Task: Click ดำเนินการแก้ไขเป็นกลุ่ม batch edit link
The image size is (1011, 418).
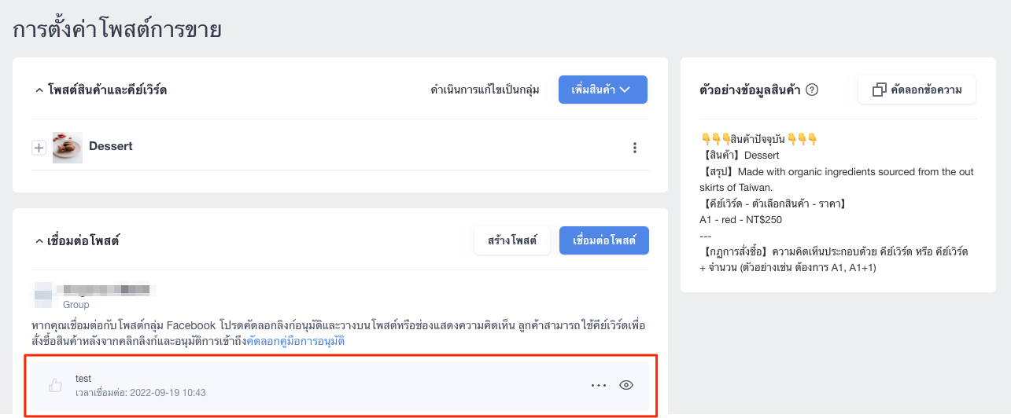Action: coord(485,90)
